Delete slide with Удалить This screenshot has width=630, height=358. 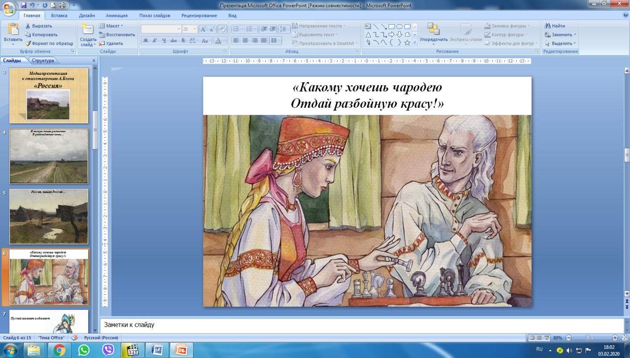click(111, 44)
